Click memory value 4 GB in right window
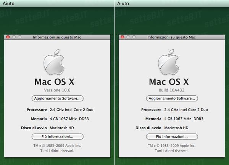The image size is (229, 165). click(184, 119)
